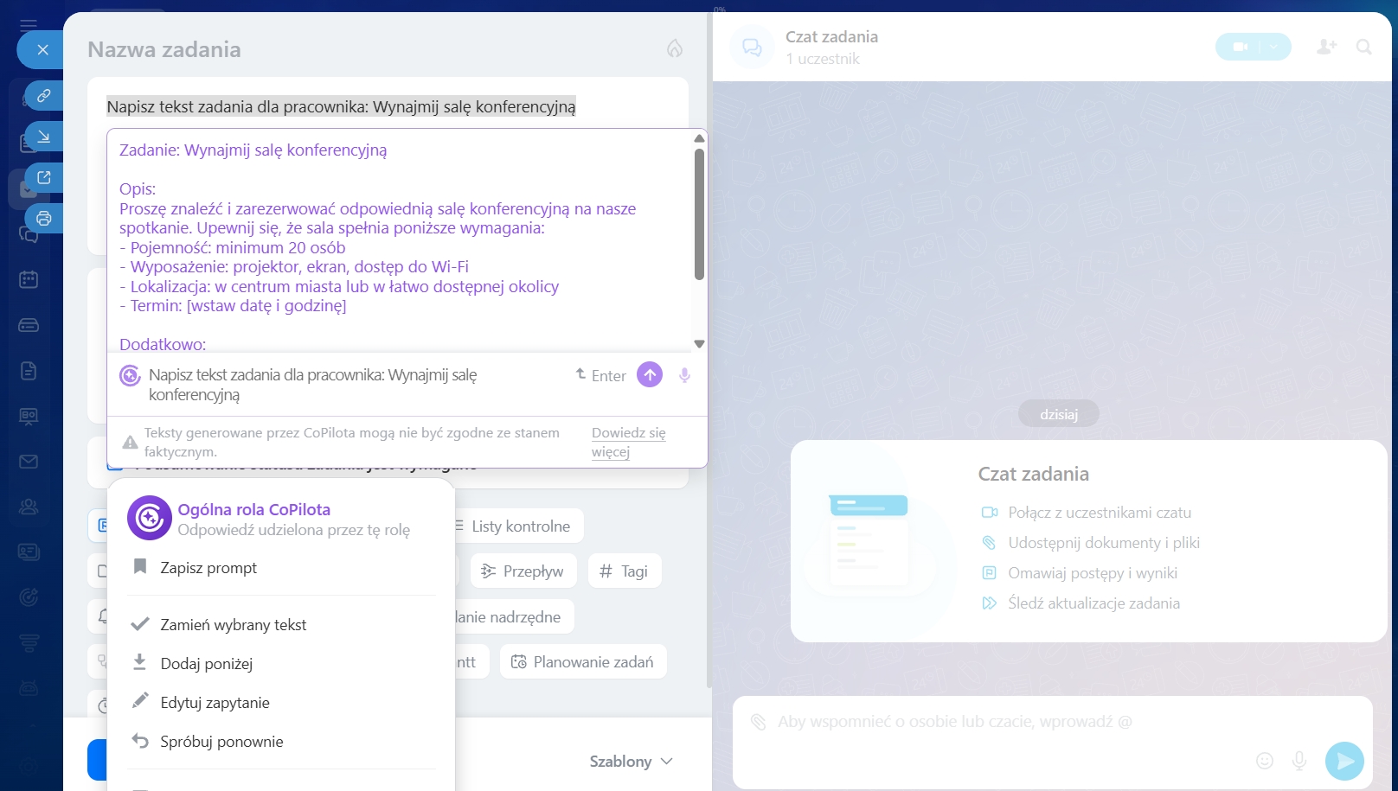Open the Szablony dropdown
This screenshot has width=1398, height=791.
631,761
